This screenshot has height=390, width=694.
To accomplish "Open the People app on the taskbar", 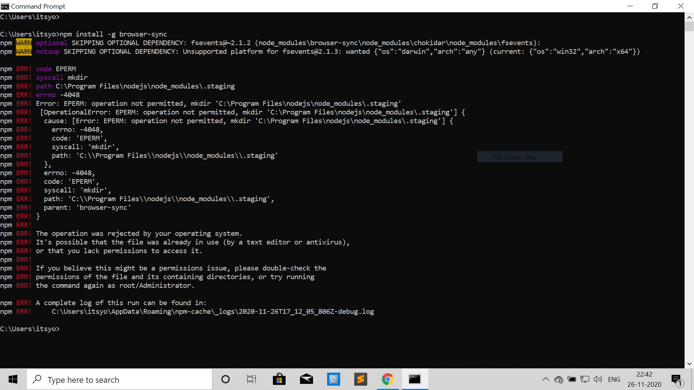I will tap(334, 379).
